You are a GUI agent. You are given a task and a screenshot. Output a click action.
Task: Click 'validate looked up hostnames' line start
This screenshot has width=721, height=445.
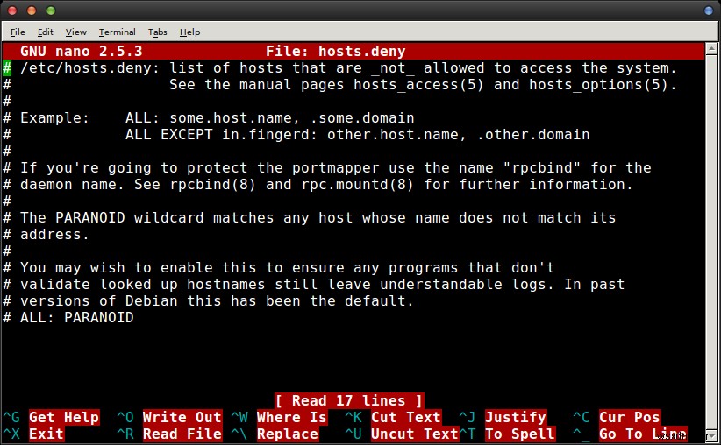[x=143, y=285]
